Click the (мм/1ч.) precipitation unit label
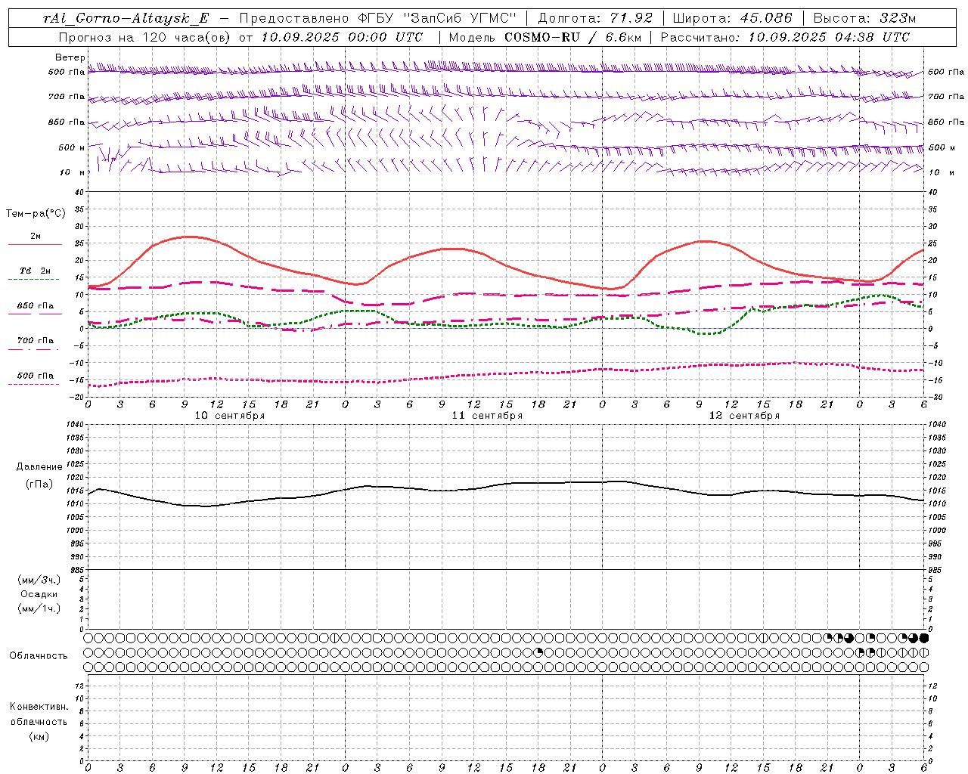968x774 pixels. (x=39, y=608)
